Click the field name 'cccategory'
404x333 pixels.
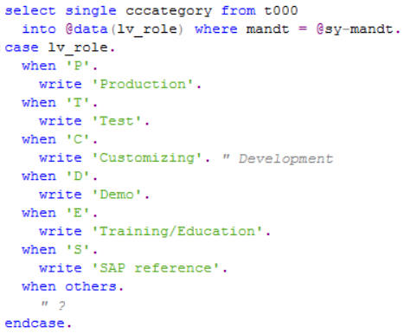point(169,12)
